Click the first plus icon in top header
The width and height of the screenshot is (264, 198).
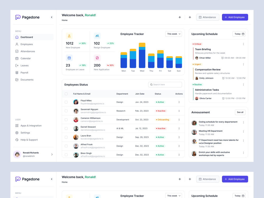(180, 17)
